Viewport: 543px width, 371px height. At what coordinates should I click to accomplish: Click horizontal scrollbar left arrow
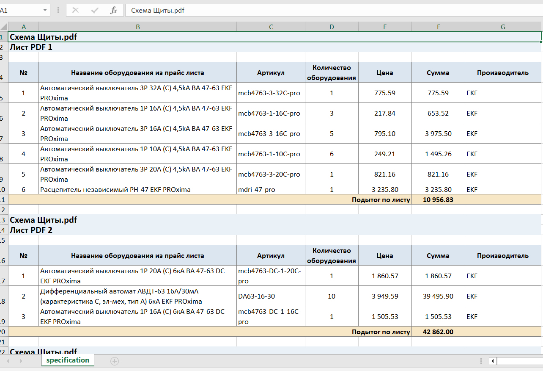tap(493, 361)
